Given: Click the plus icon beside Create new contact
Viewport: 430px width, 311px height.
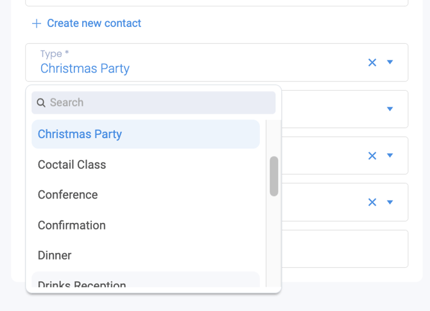Looking at the screenshot, I should (x=37, y=24).
